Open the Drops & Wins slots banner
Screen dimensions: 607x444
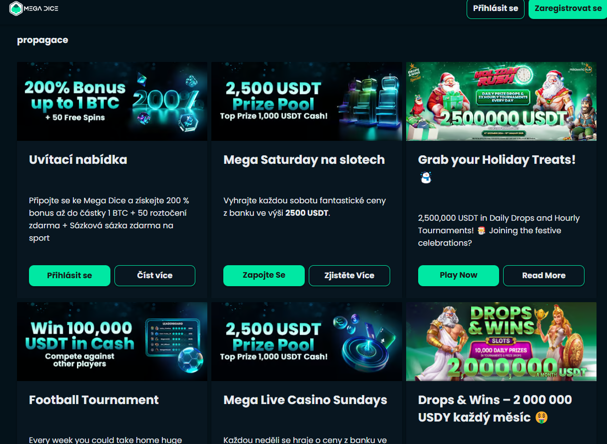click(501, 342)
